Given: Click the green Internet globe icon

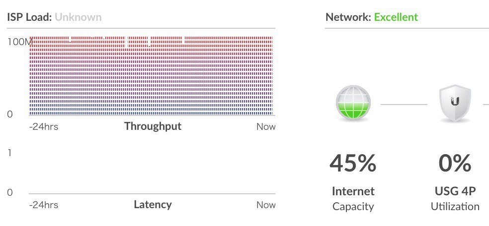Looking at the screenshot, I should point(353,102).
